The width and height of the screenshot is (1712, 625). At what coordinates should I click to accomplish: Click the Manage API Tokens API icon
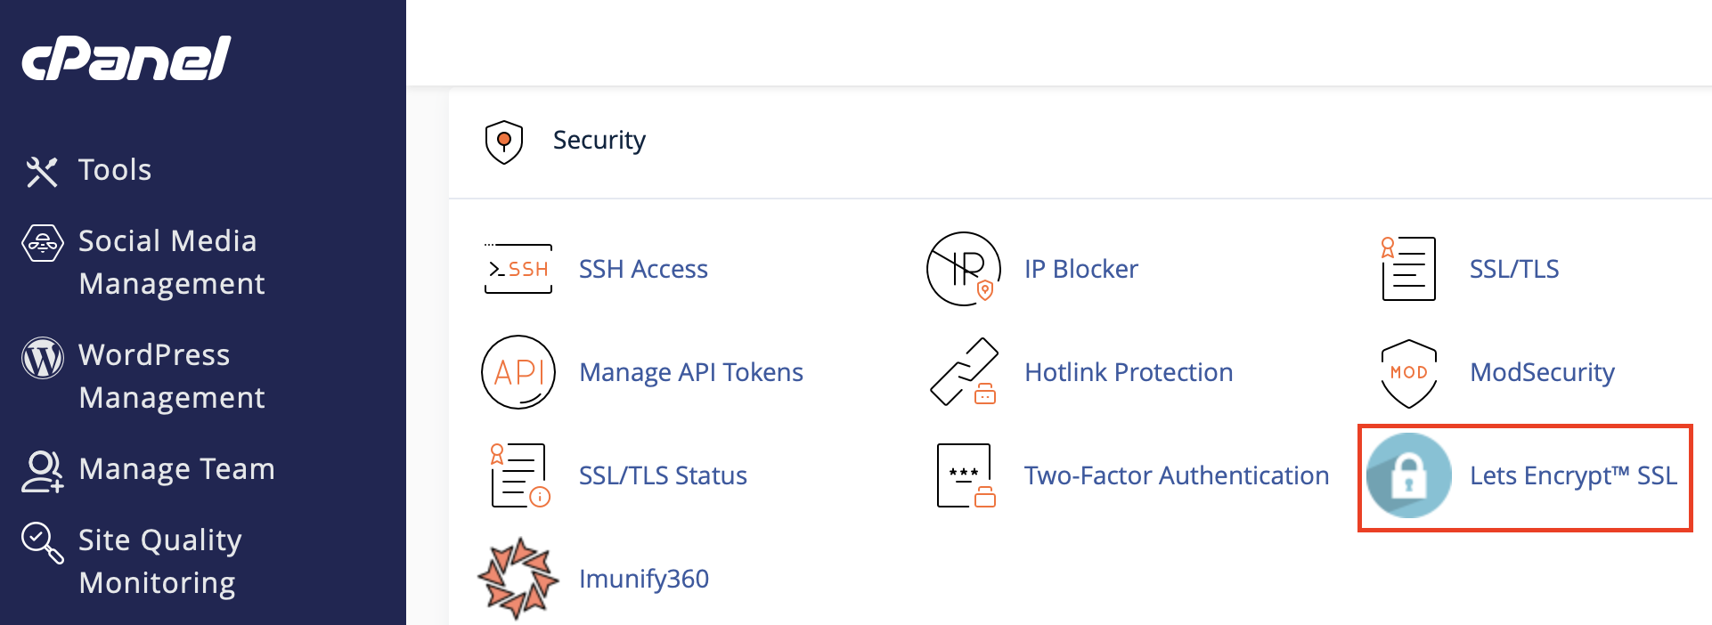pyautogui.click(x=518, y=372)
